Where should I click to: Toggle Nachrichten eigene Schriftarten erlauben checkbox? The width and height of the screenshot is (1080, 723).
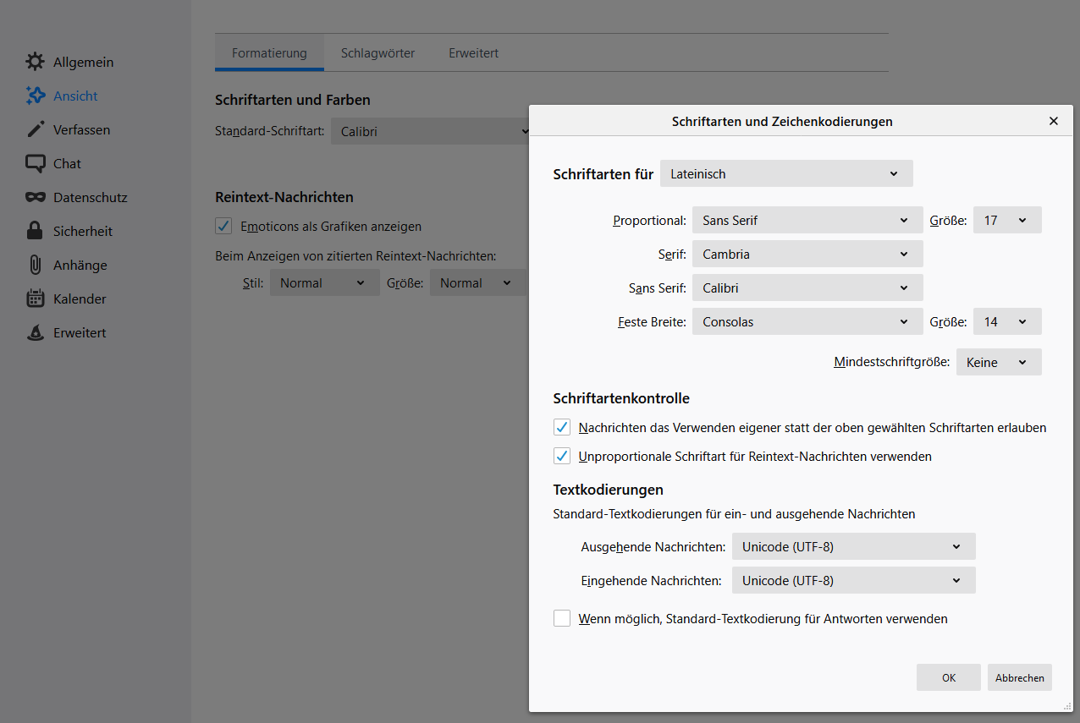562,427
